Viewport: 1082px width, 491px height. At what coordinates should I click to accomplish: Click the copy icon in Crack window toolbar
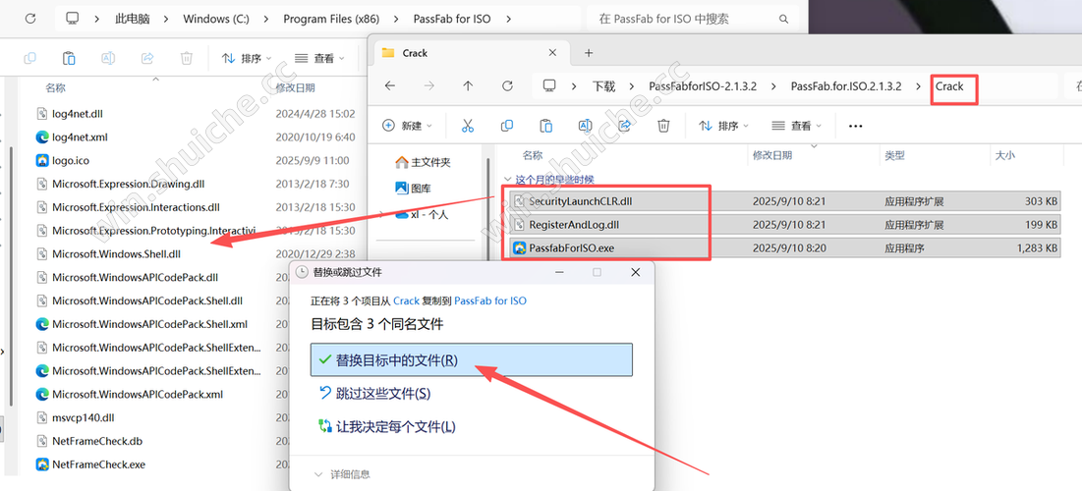point(507,126)
